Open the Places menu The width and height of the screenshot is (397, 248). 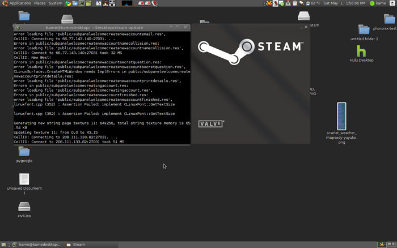pyautogui.click(x=40, y=3)
